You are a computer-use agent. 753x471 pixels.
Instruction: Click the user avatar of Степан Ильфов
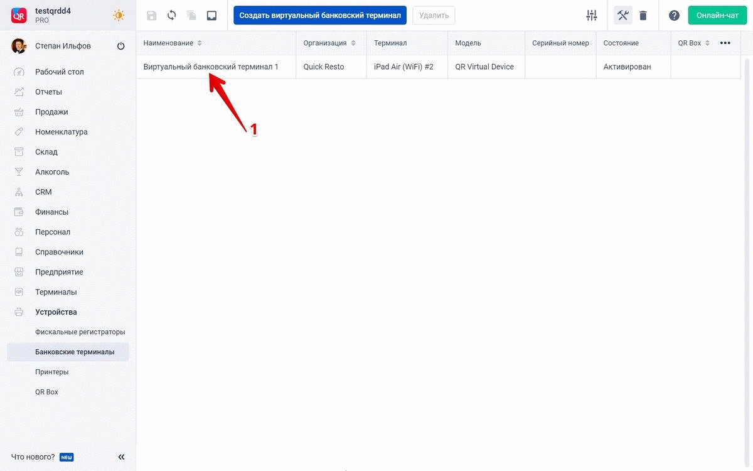[19, 46]
